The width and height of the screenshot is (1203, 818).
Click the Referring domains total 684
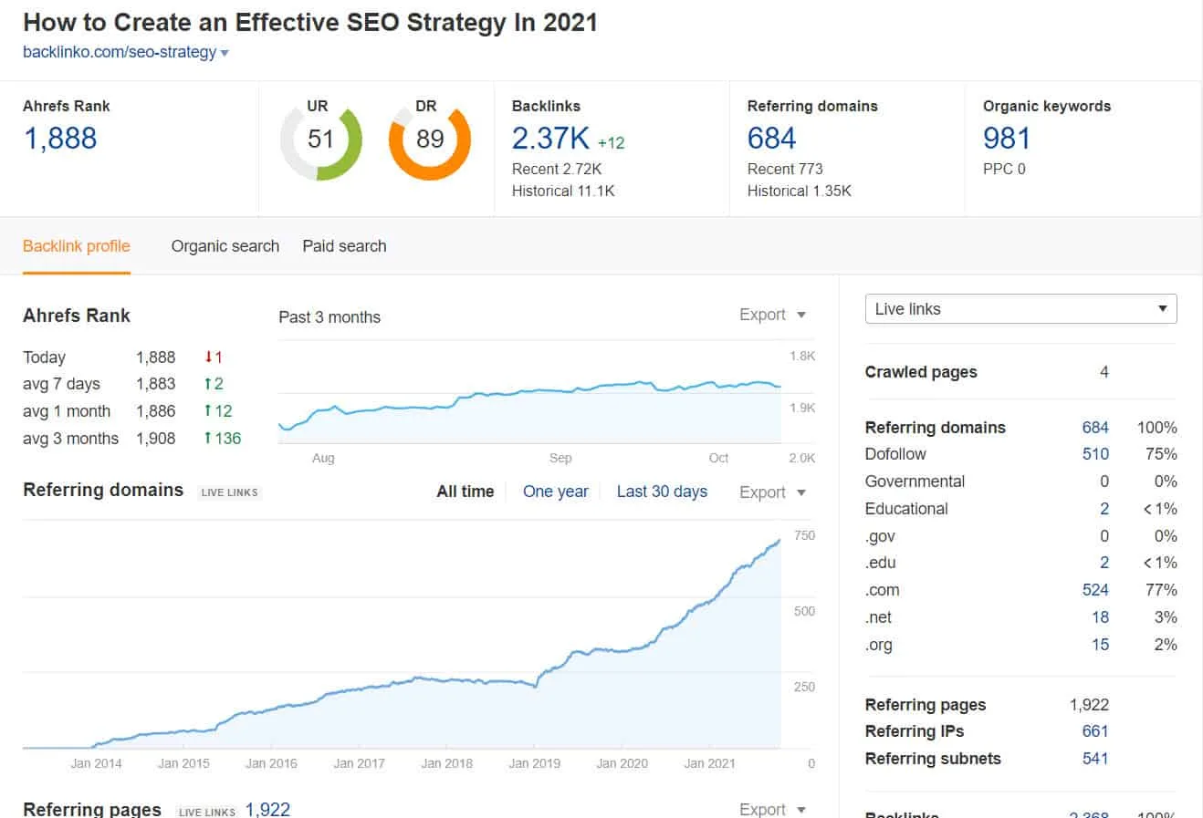(x=1095, y=427)
